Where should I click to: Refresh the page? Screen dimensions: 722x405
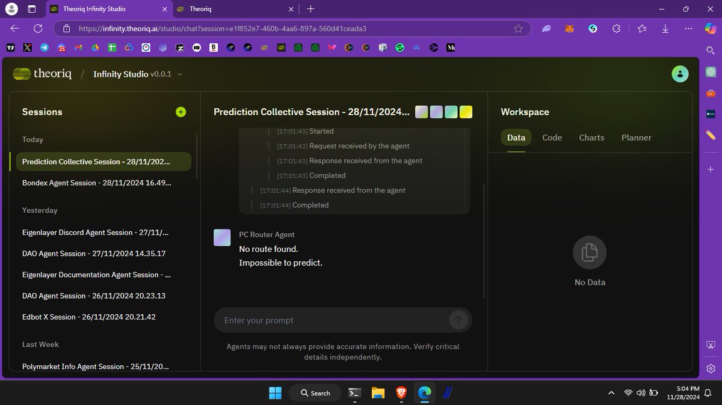pos(38,28)
